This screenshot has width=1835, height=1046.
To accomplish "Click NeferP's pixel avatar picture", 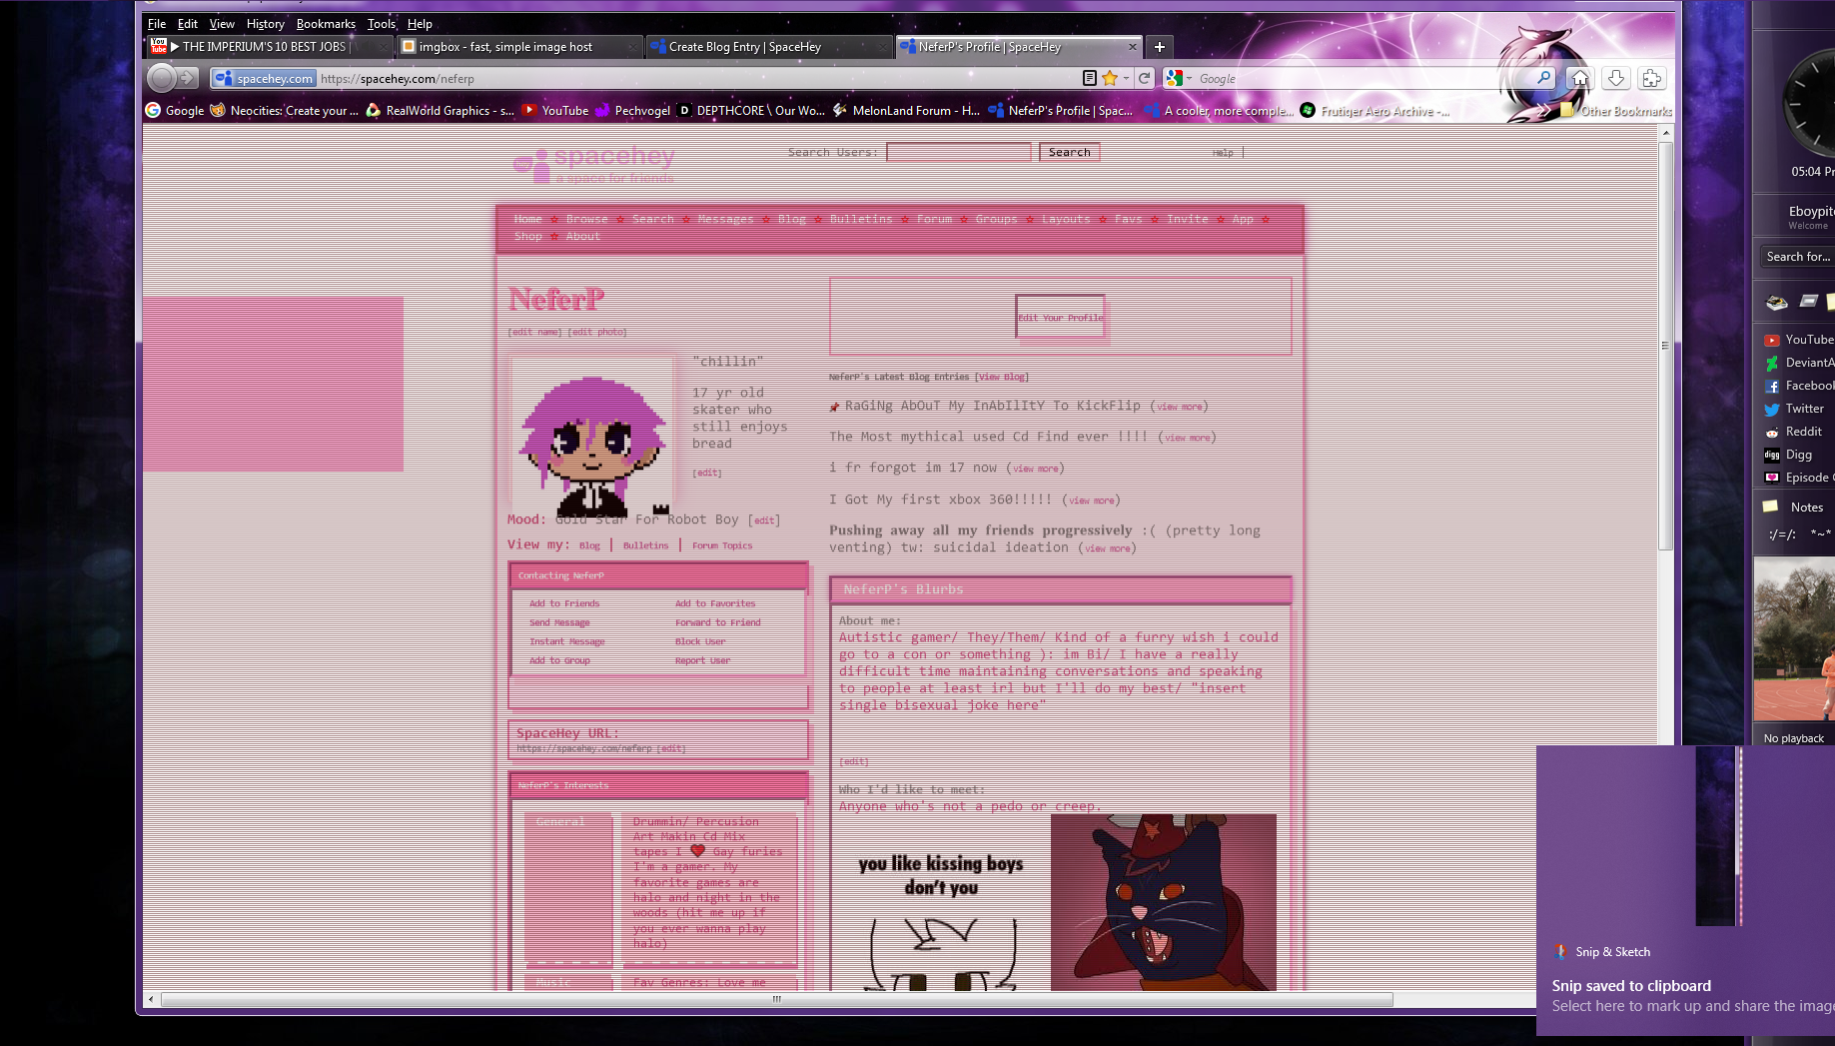I will point(593,437).
